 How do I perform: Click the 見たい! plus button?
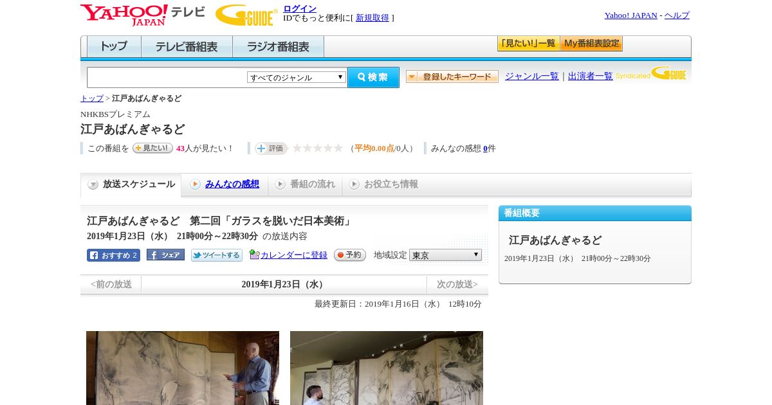click(152, 148)
